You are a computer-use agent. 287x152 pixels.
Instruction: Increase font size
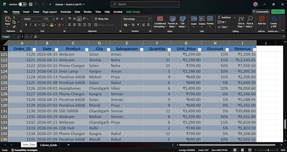click(57, 19)
